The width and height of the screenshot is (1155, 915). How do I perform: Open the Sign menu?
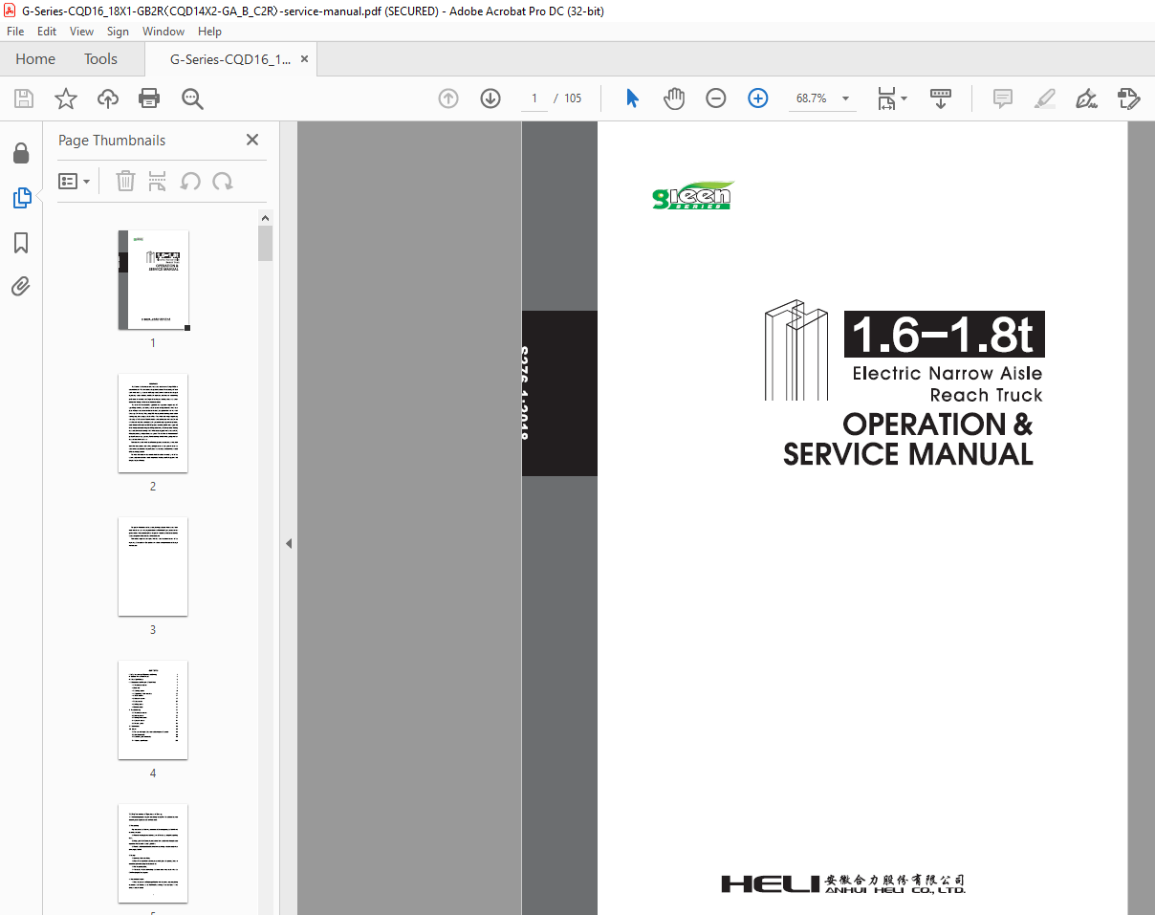118,32
